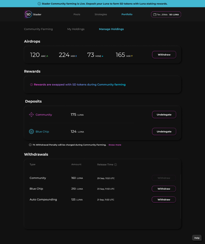
Task: Click the 165 MIR airdrop amount
Action: pos(124,55)
